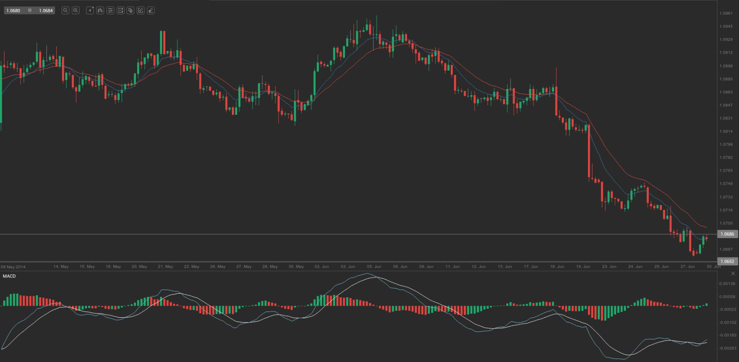Image resolution: width=739 pixels, height=362 pixels.
Task: Click the 1.0686 current price label
Action: tap(727, 234)
